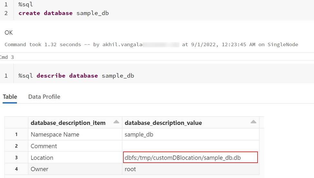
Task: Click the empty Comment value cell
Action: [x=190, y=146]
